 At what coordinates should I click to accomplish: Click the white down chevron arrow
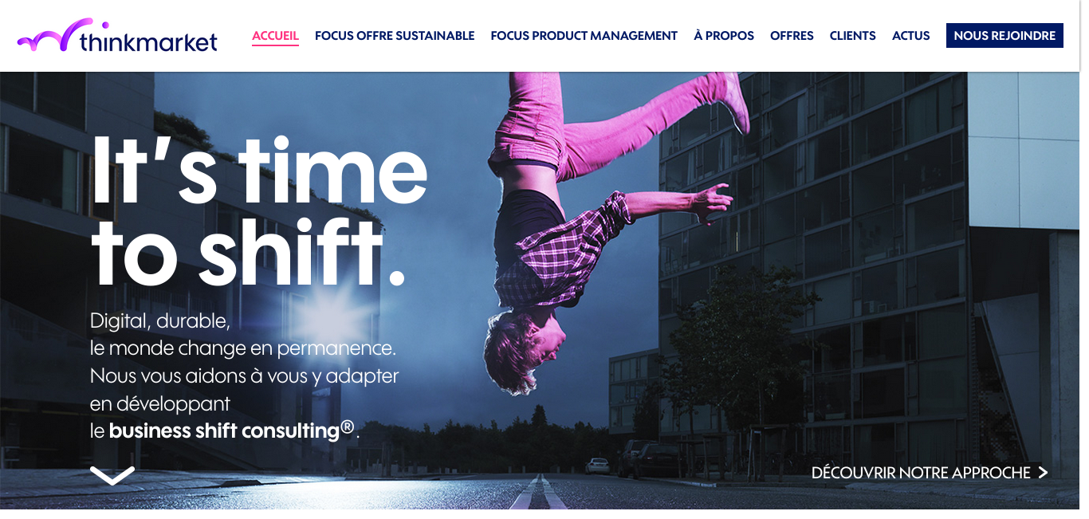pyautogui.click(x=112, y=475)
